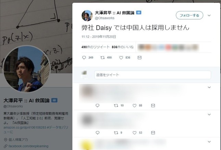Click the tweet author's avatar thumbnail

87,15
